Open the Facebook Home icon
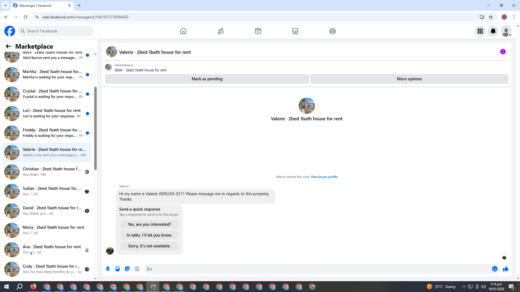Viewport: 520px width, 292px height. (183, 31)
